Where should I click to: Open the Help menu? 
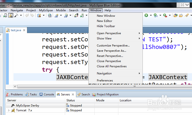pos(108,10)
